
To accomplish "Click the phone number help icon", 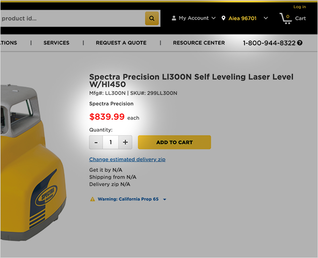I will tap(300, 43).
